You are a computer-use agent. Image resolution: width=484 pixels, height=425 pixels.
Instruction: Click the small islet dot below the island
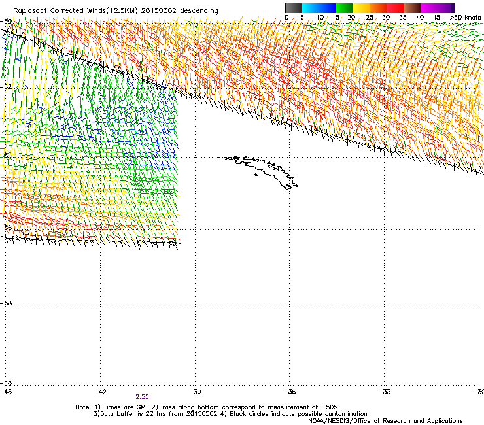point(256,175)
